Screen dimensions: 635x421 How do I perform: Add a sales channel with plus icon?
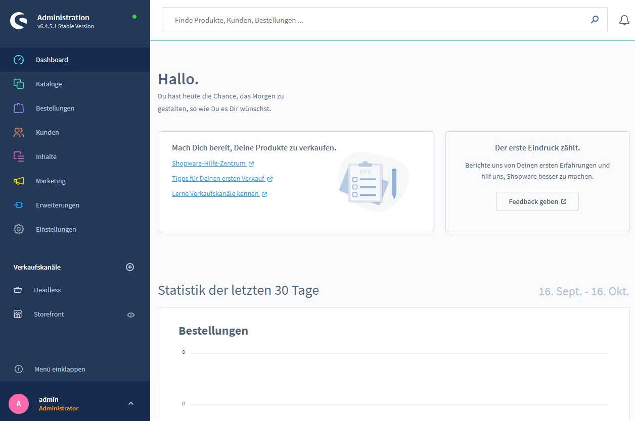pyautogui.click(x=130, y=267)
